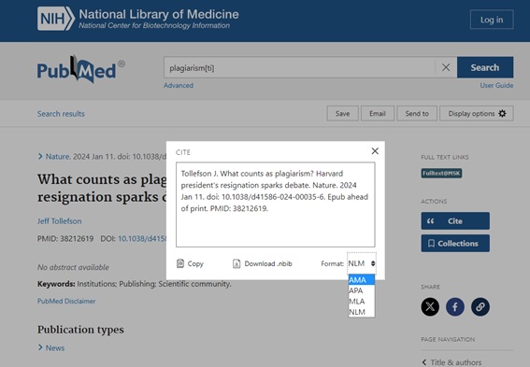Copy permalink via the link icon

480,306
